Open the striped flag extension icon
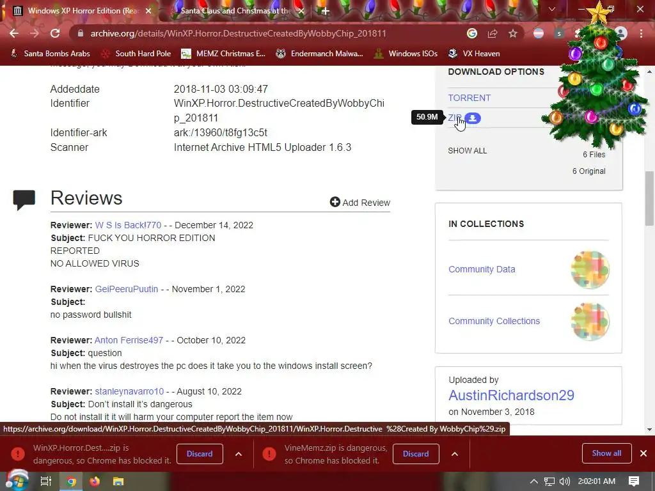655x491 pixels. tap(539, 33)
